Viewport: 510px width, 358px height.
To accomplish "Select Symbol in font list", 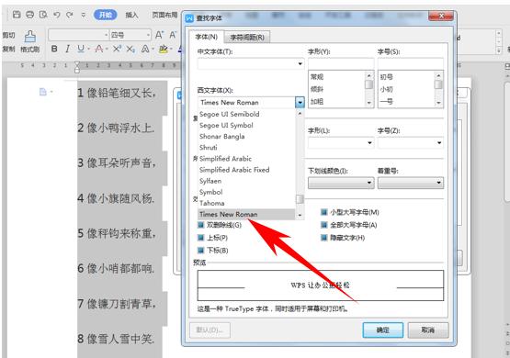I will 246,192.
